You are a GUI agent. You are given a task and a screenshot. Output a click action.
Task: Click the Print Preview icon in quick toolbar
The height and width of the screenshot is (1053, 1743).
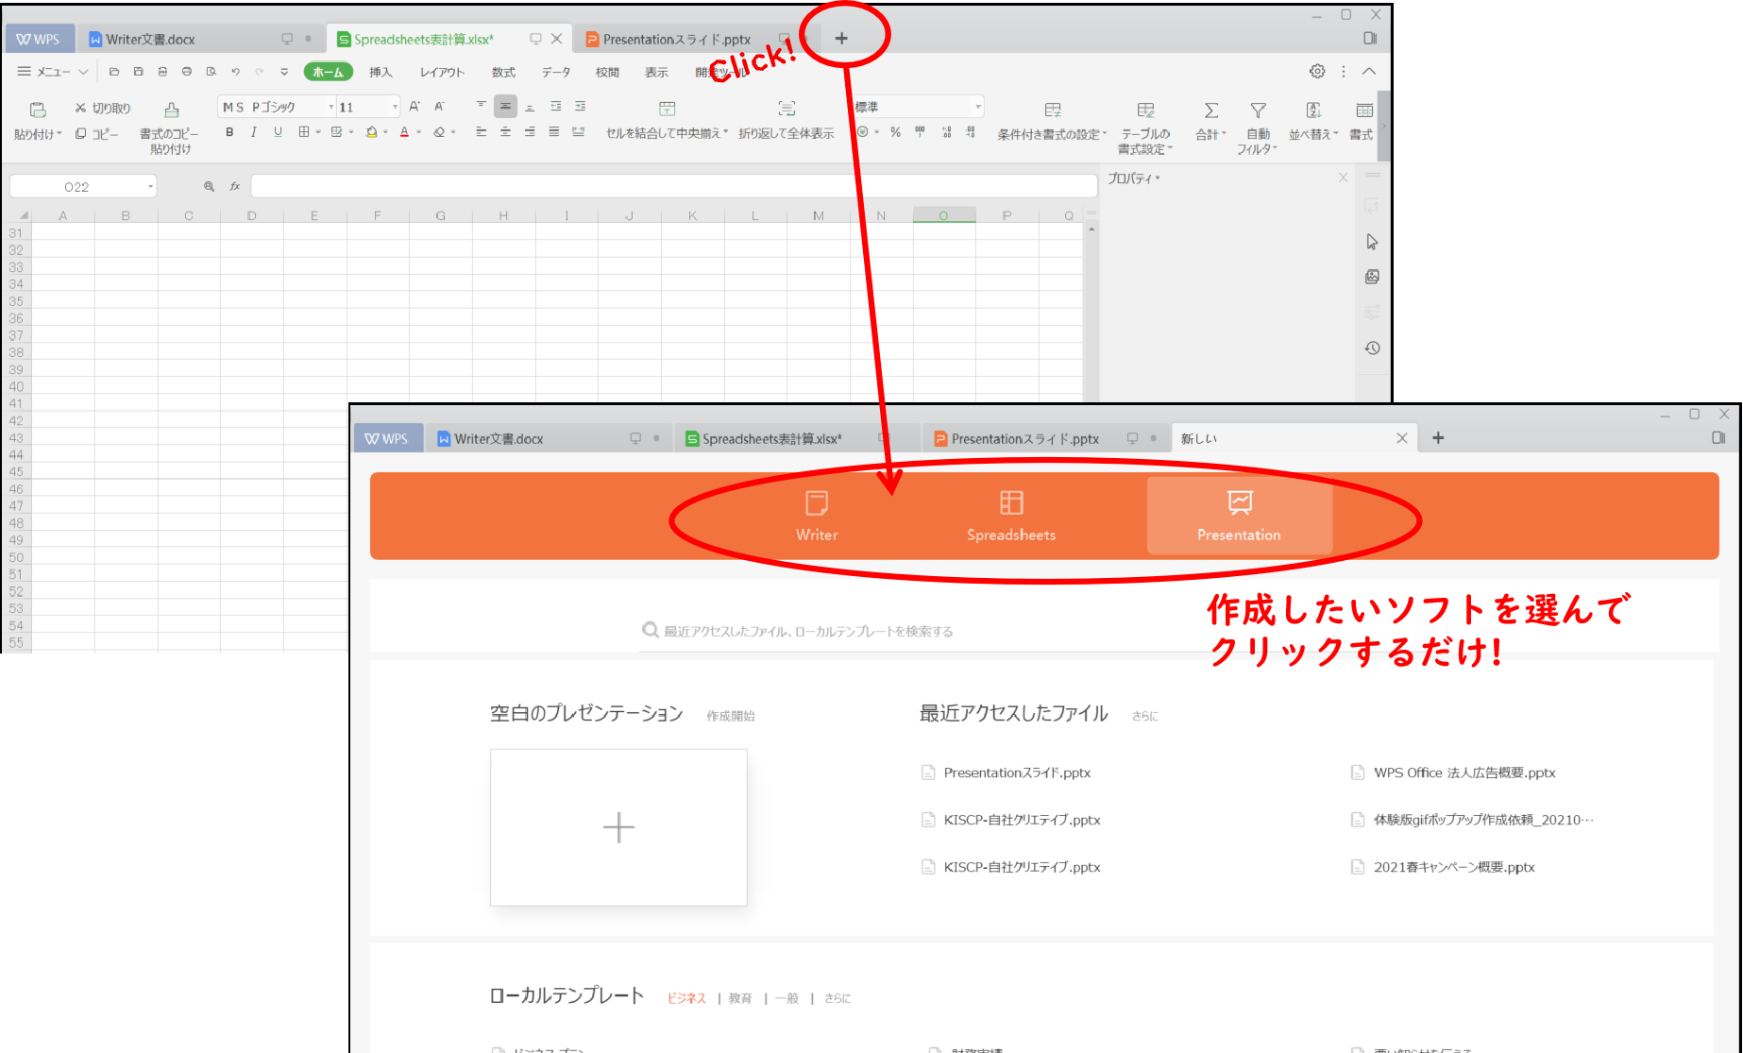click(x=212, y=72)
